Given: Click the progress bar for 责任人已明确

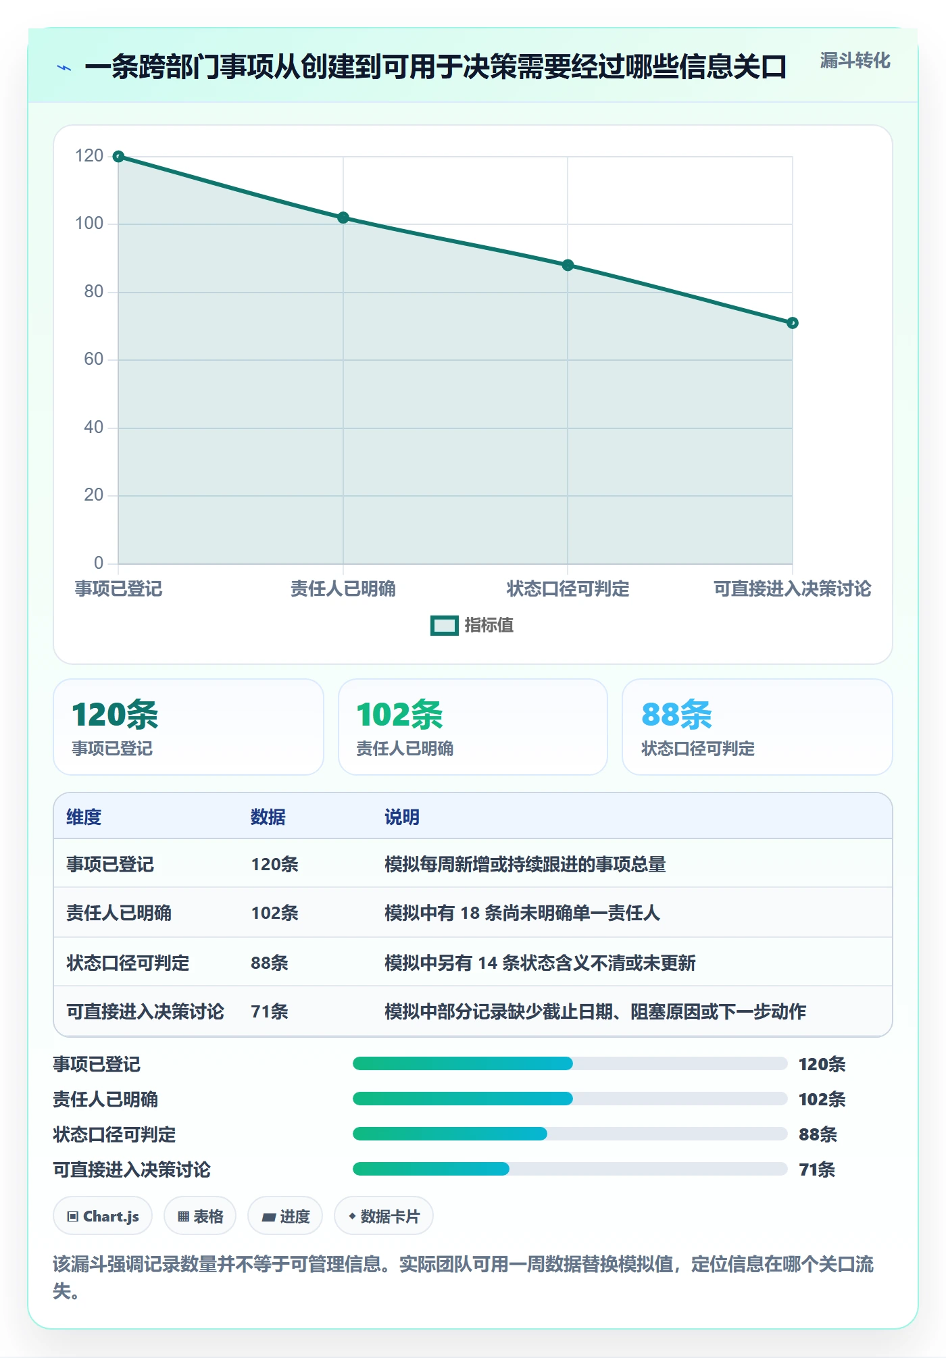Looking at the screenshot, I should pyautogui.click(x=570, y=1099).
